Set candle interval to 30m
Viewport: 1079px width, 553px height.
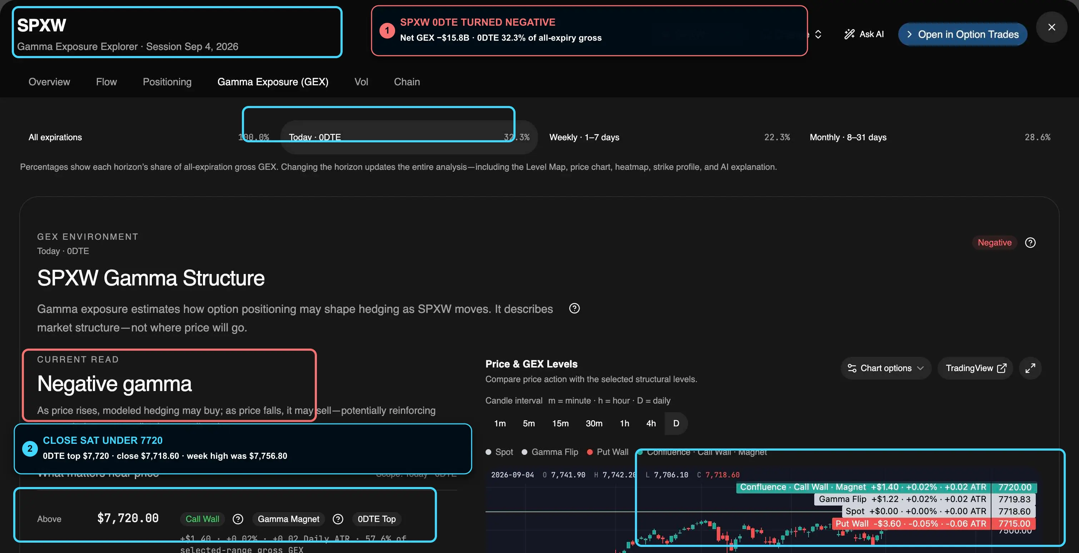click(594, 423)
